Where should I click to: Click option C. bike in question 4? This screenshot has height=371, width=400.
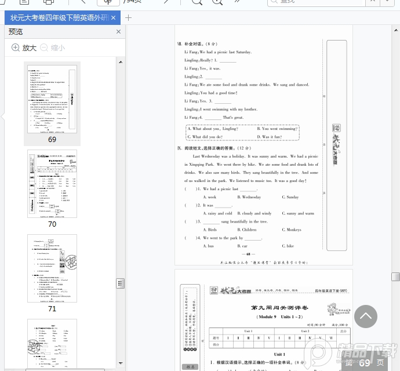point(288,246)
